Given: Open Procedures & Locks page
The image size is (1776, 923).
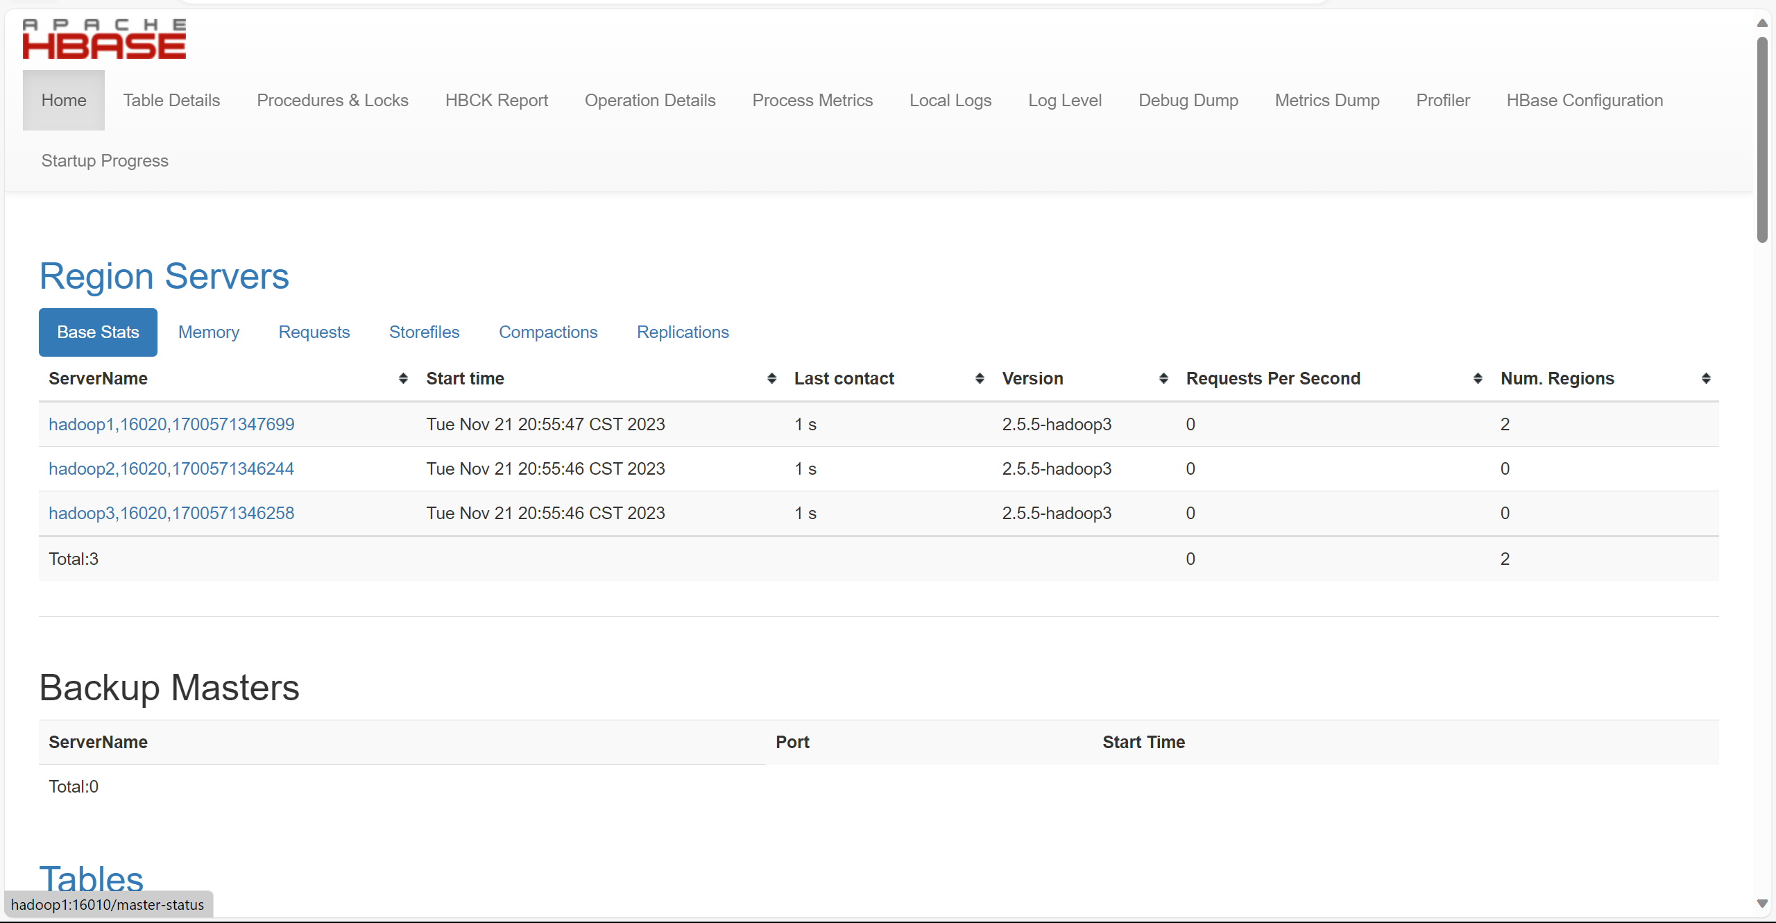Looking at the screenshot, I should [x=332, y=100].
